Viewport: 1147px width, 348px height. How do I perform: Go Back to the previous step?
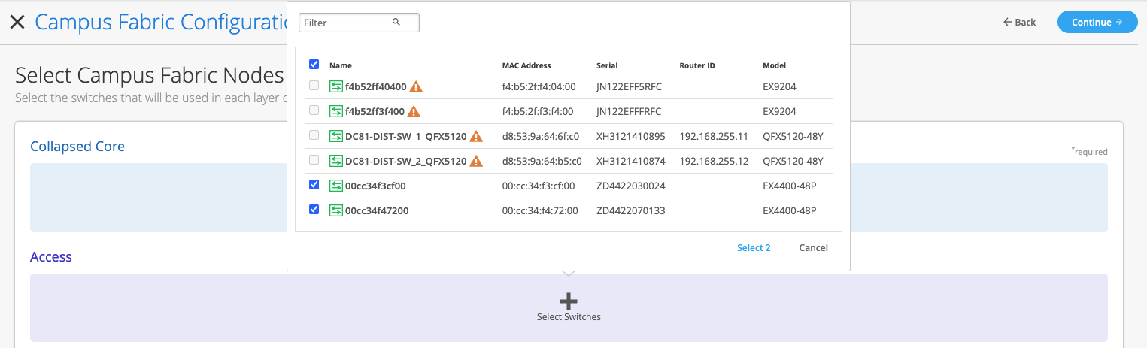1019,23
